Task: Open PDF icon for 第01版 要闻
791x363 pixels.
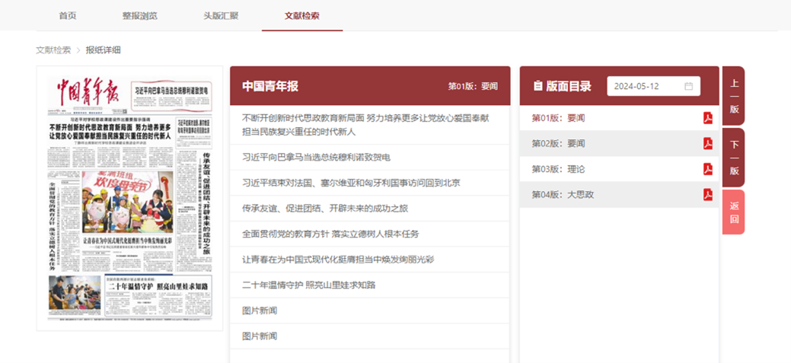Action: (708, 118)
